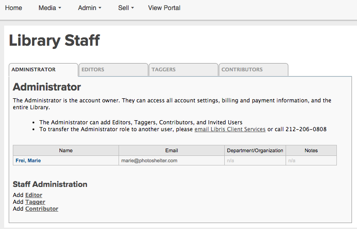Click the Administrator section heading
This screenshot has width=357, height=229.
click(x=47, y=87)
